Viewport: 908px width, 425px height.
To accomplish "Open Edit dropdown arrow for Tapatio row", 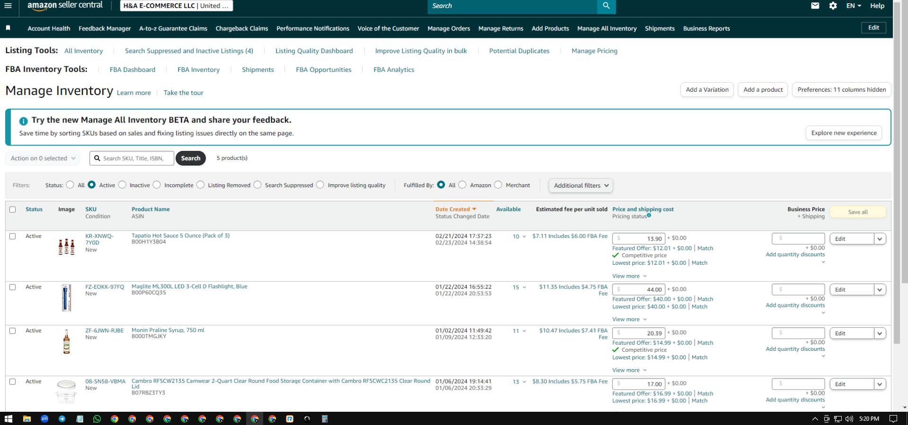I will tap(880, 239).
